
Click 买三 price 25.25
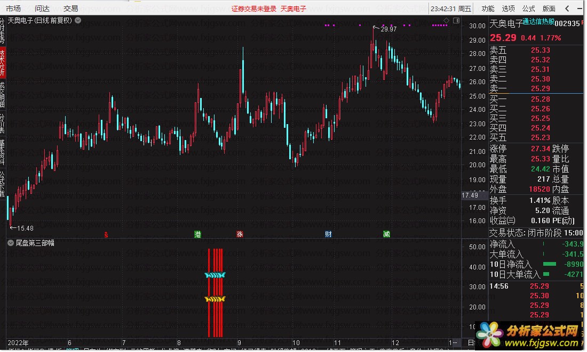[540, 118]
